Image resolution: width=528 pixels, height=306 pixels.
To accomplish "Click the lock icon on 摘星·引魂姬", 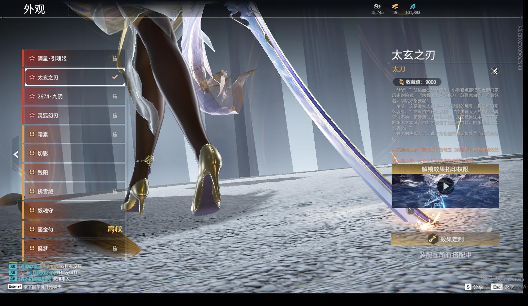I will (115, 58).
